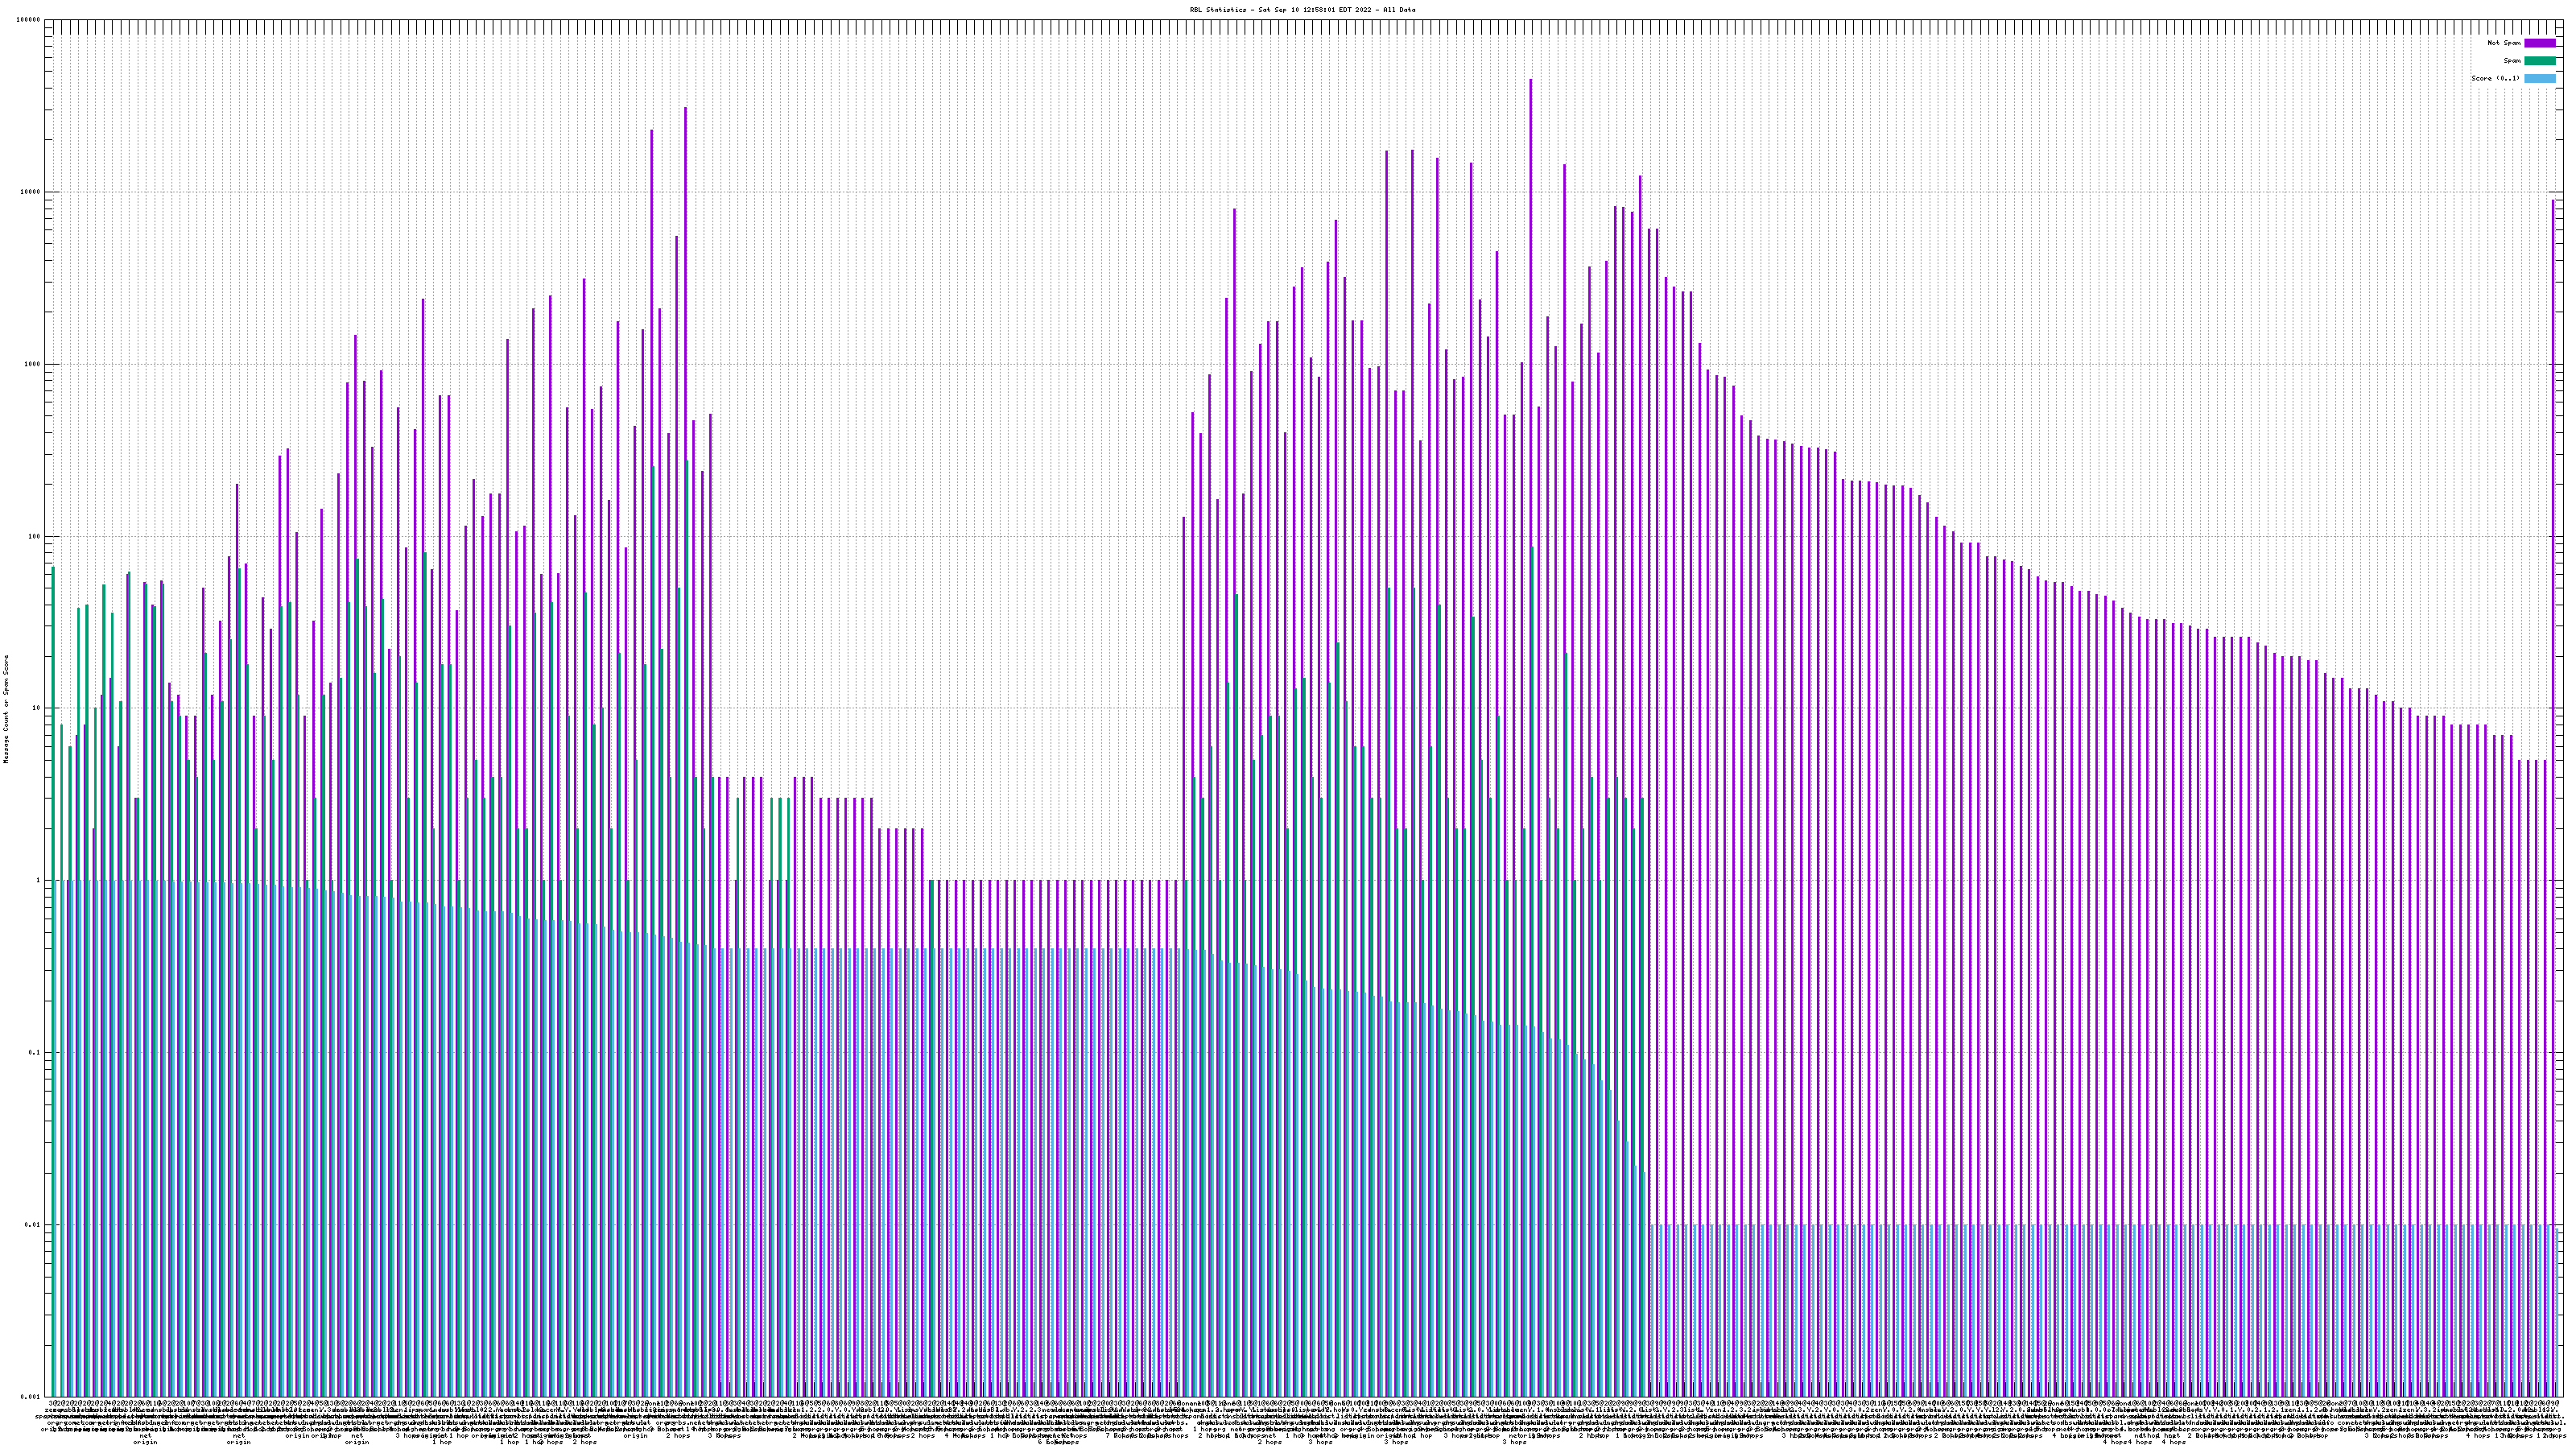
Task: Click the 0.1 y-axis tick label
Action: (35, 1053)
